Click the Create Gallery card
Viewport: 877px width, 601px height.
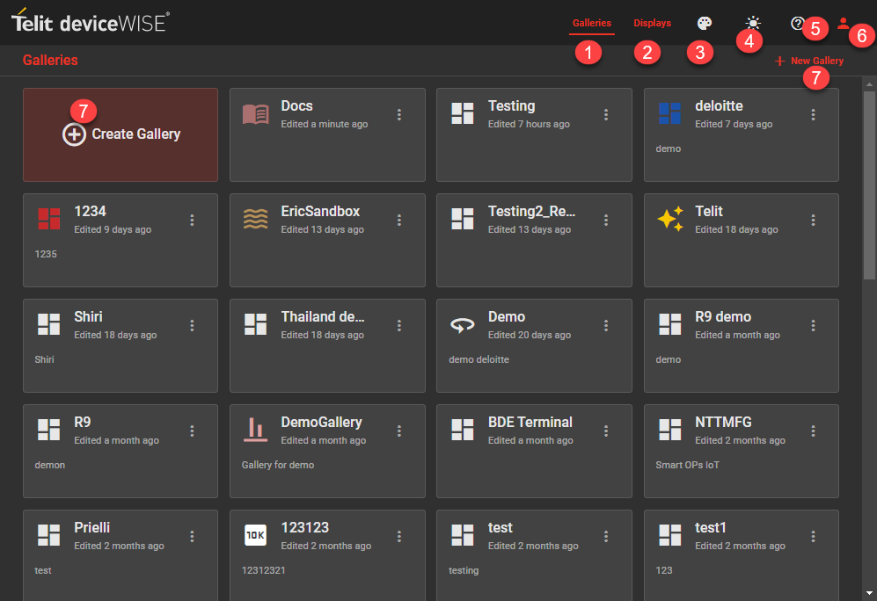pyautogui.click(x=121, y=134)
